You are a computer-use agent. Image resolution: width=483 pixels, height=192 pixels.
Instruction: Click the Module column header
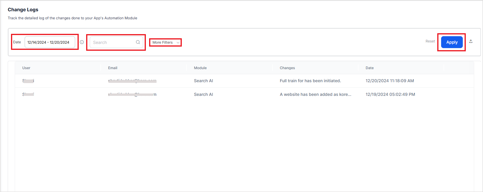tap(200, 68)
